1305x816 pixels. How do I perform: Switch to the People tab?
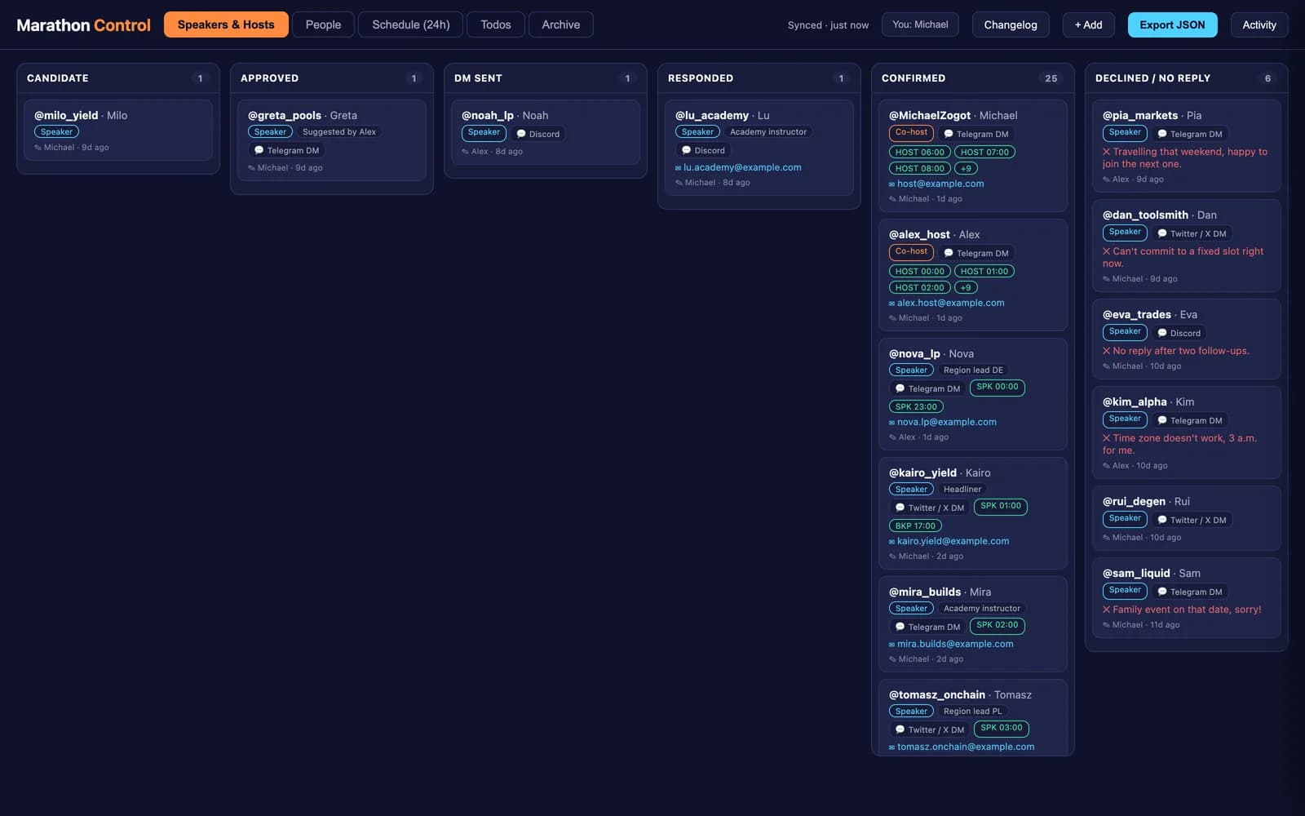pyautogui.click(x=323, y=24)
